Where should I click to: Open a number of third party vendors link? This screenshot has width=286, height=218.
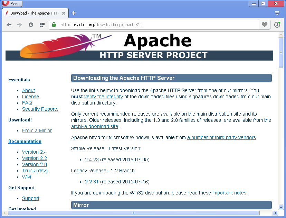[222, 137]
